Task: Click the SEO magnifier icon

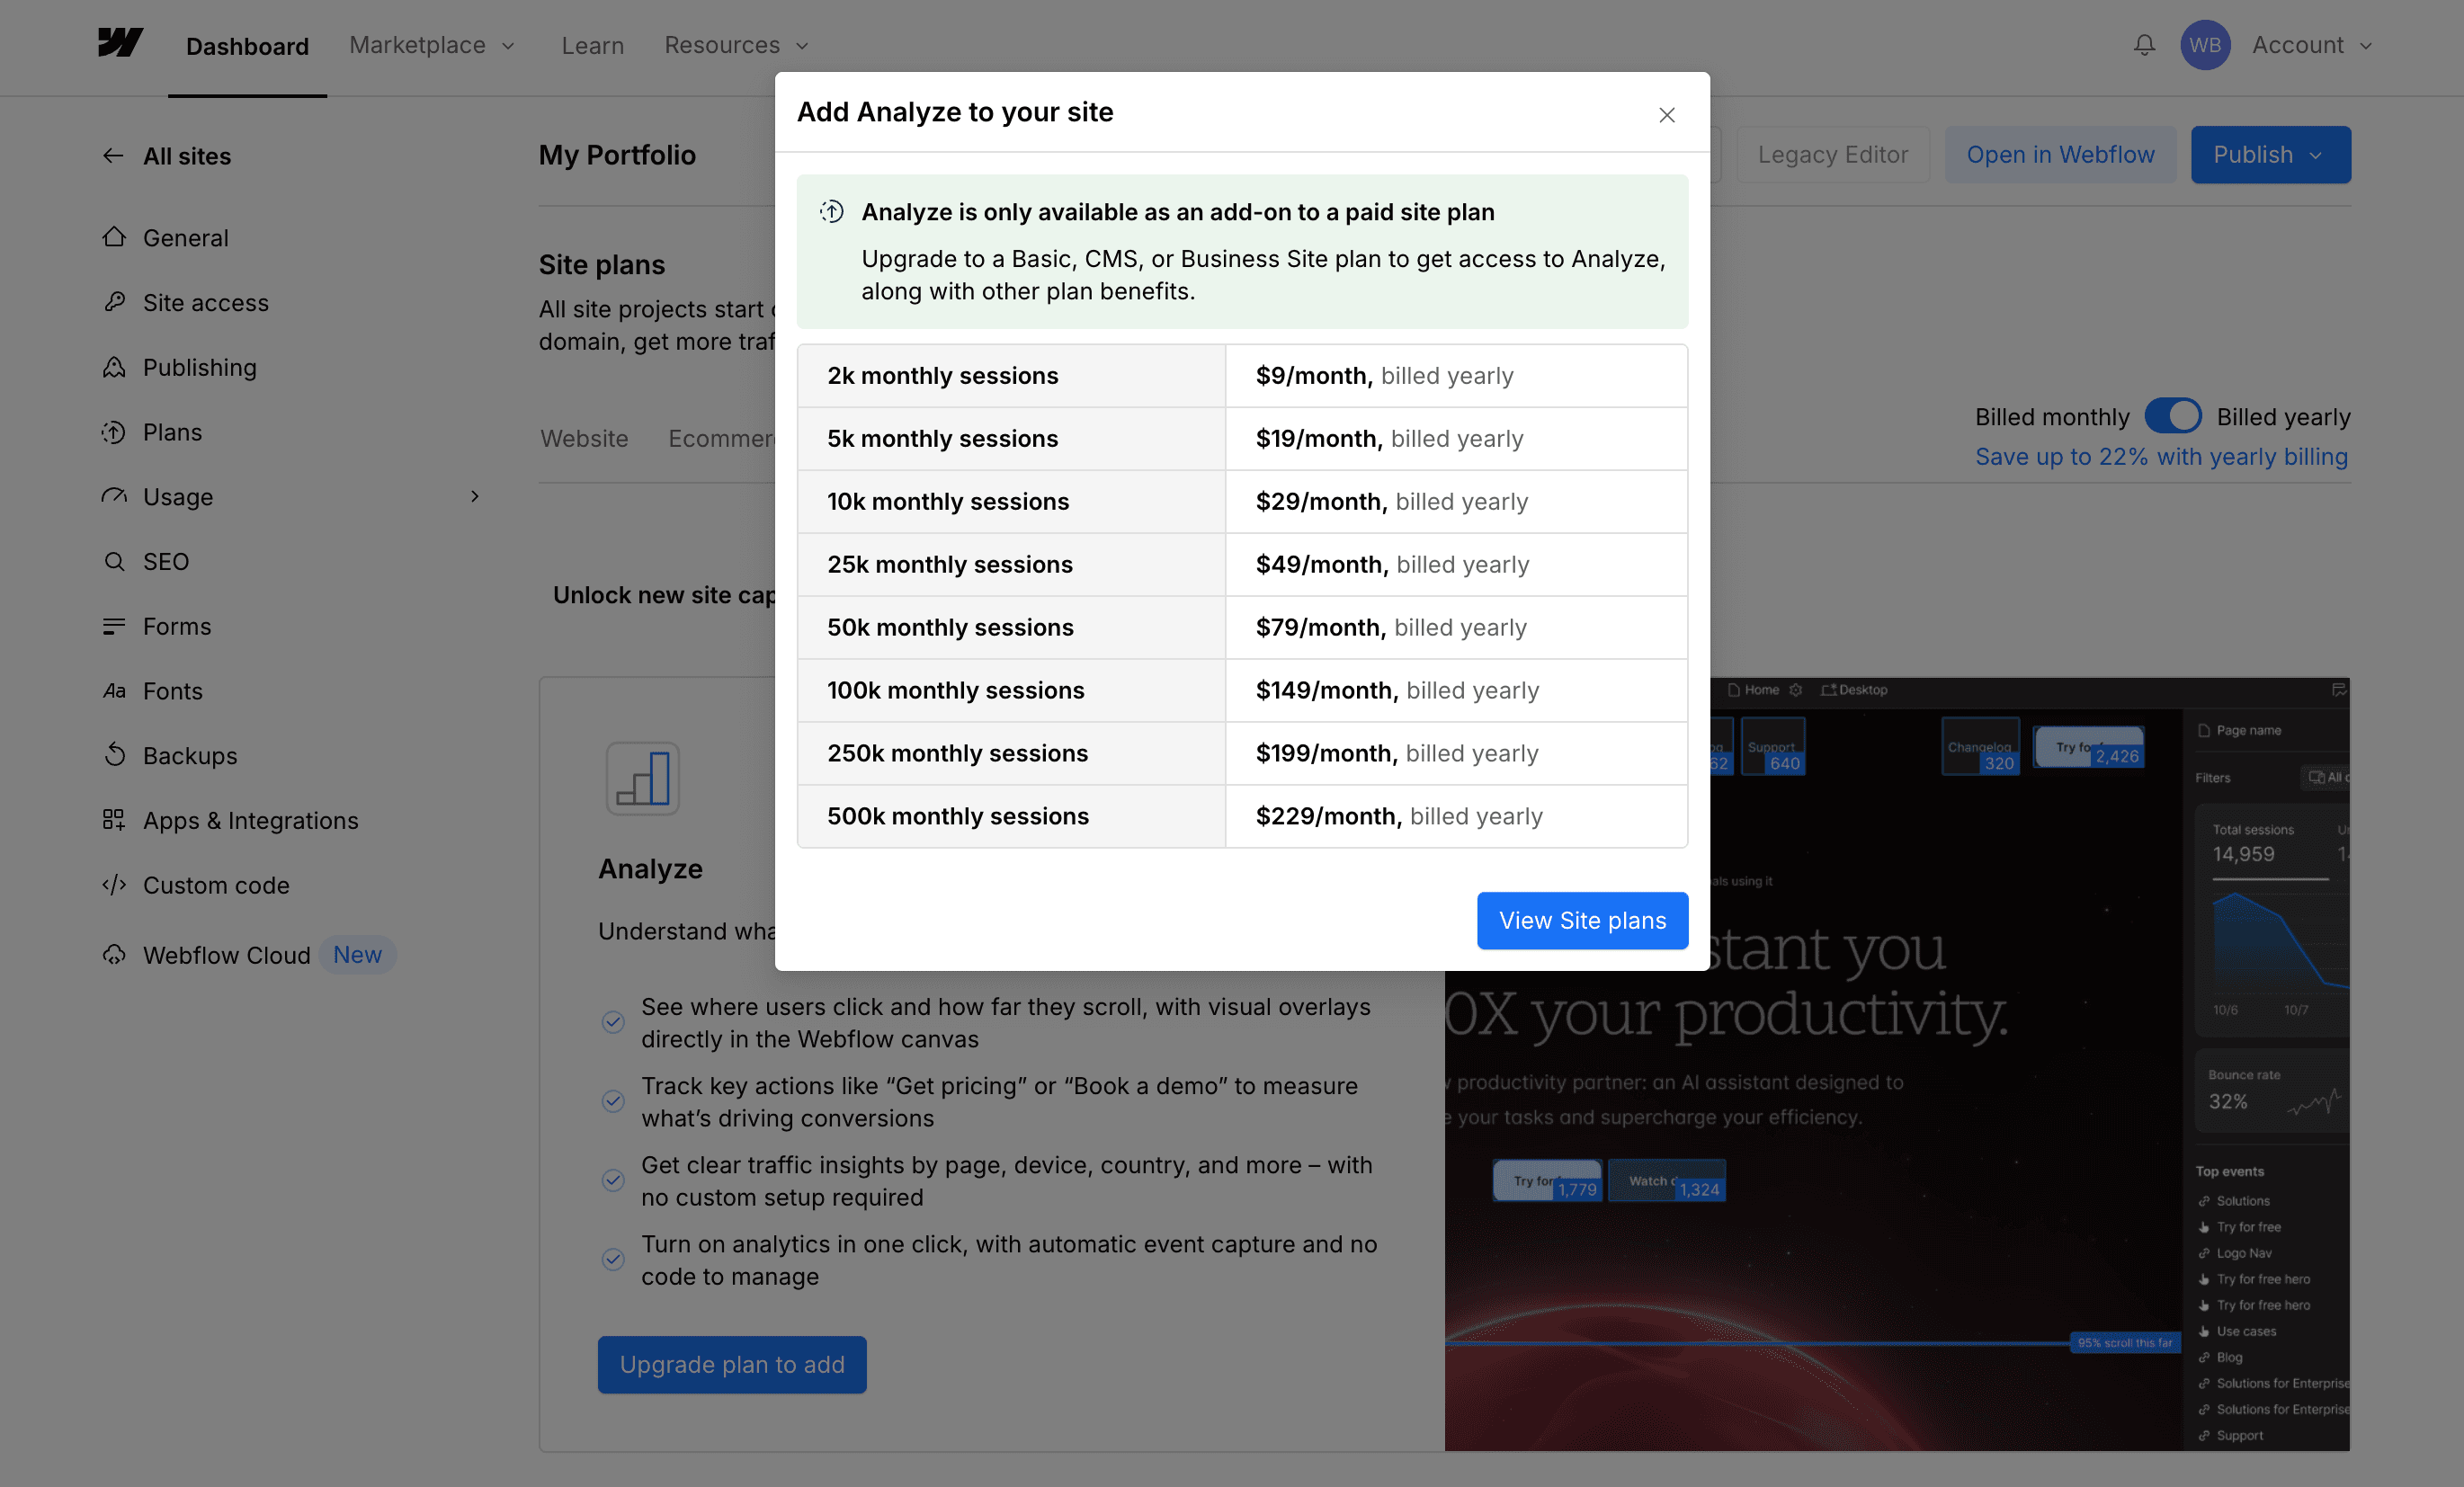Action: (114, 561)
